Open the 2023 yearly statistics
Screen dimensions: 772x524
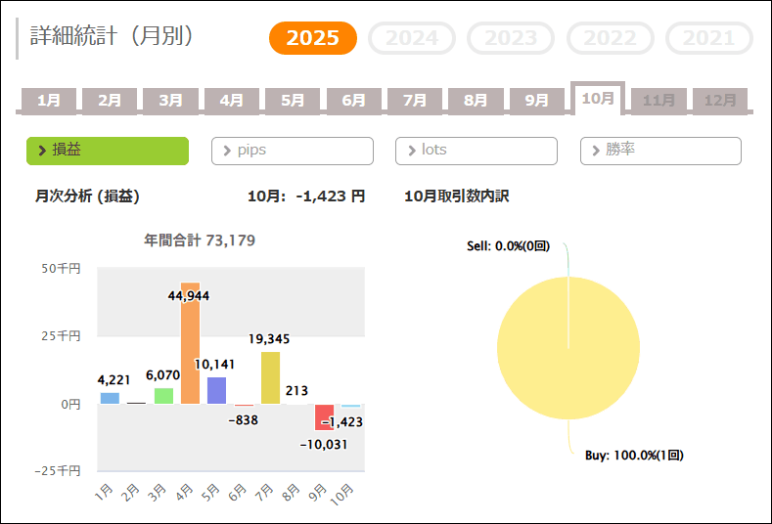[x=512, y=38]
